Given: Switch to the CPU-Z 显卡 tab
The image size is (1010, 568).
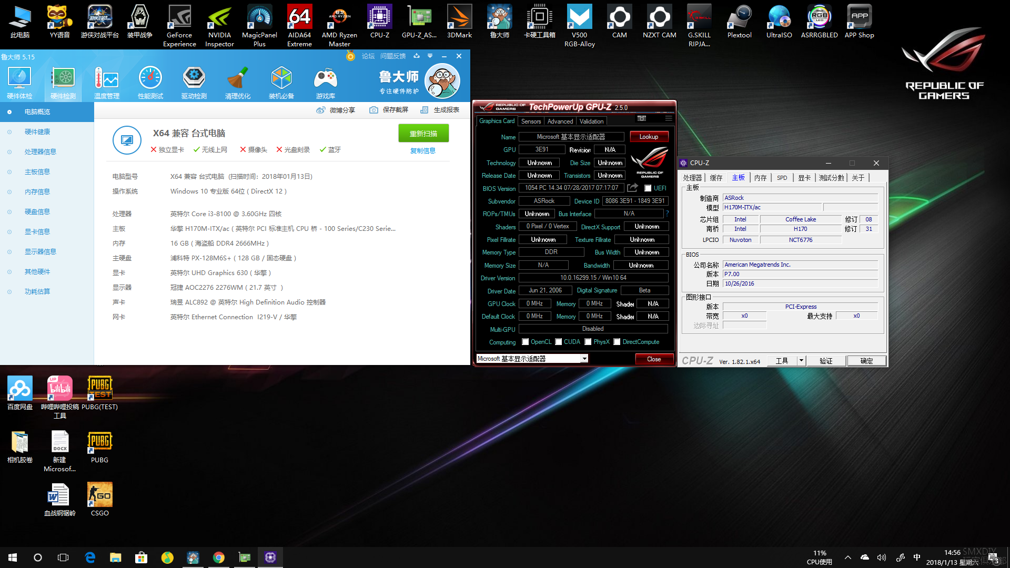Looking at the screenshot, I should point(804,178).
